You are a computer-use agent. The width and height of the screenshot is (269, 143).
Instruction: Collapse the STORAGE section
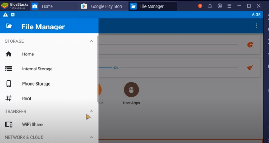(x=91, y=41)
